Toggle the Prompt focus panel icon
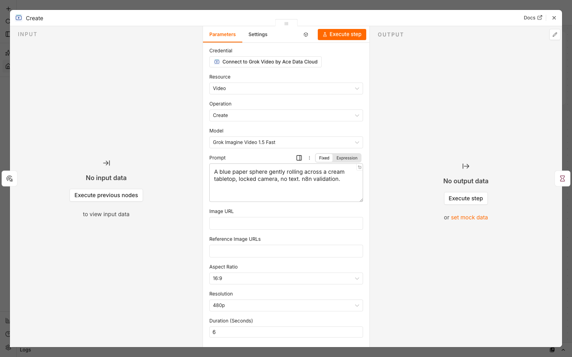The image size is (572, 357). coord(299,158)
